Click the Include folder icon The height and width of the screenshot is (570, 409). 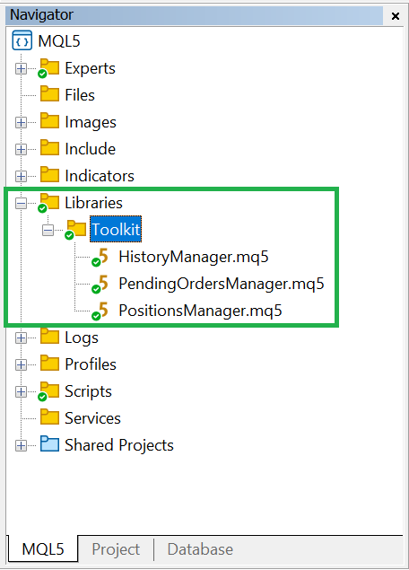(49, 148)
